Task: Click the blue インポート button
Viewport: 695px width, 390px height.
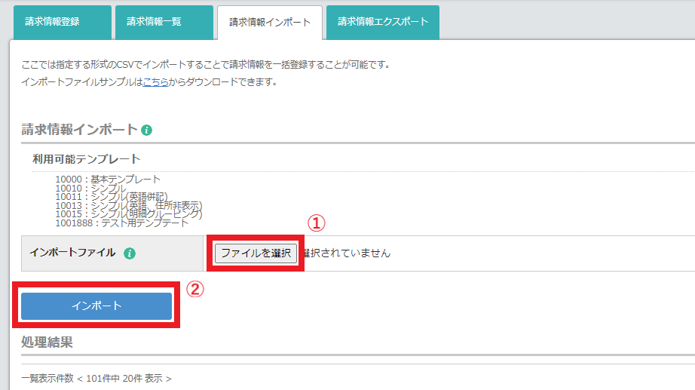Action: click(x=96, y=306)
